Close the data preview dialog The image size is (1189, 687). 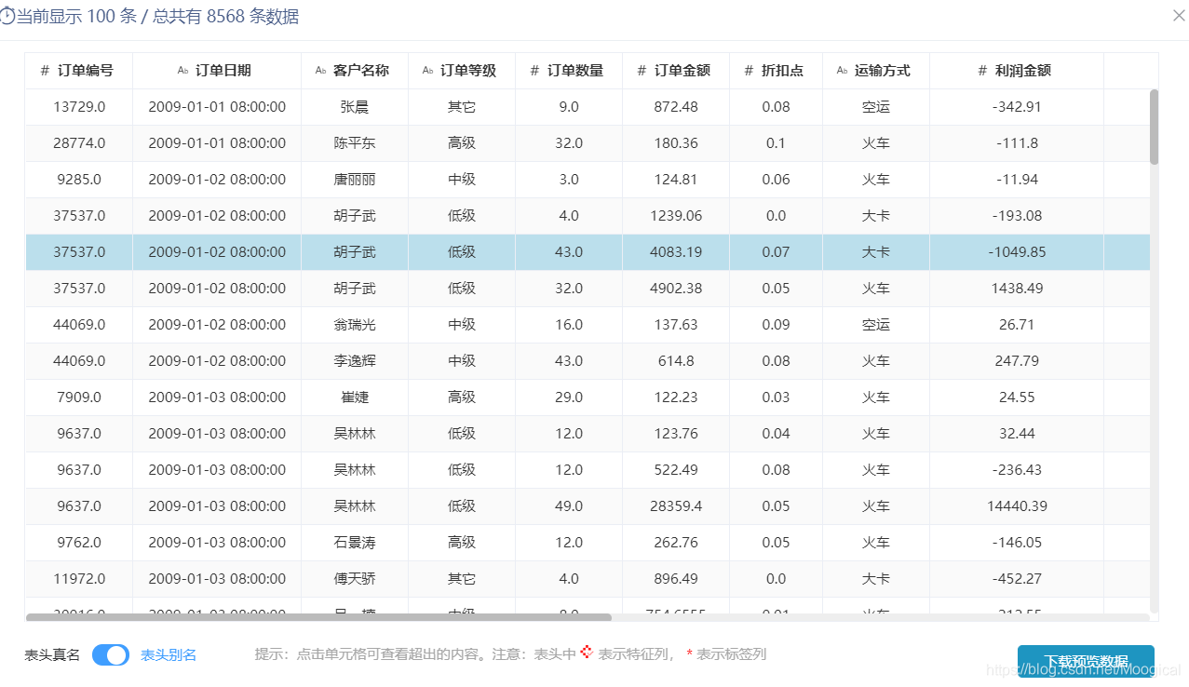click(x=1179, y=15)
